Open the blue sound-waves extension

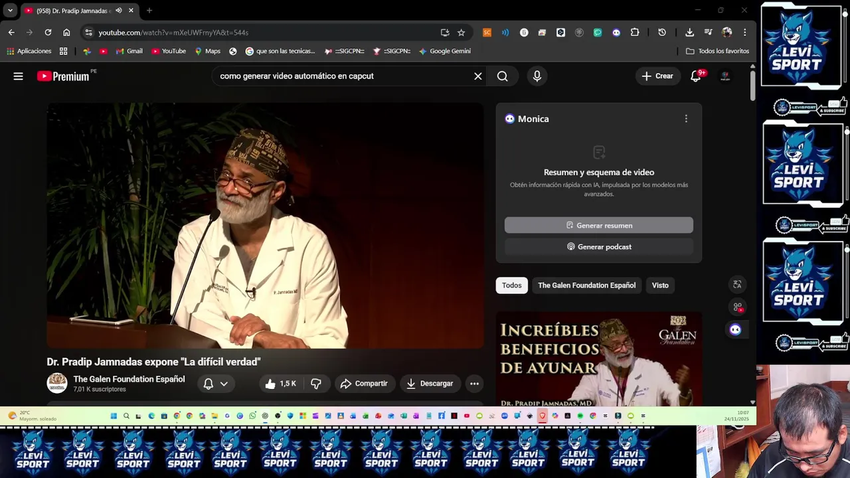pos(505,33)
